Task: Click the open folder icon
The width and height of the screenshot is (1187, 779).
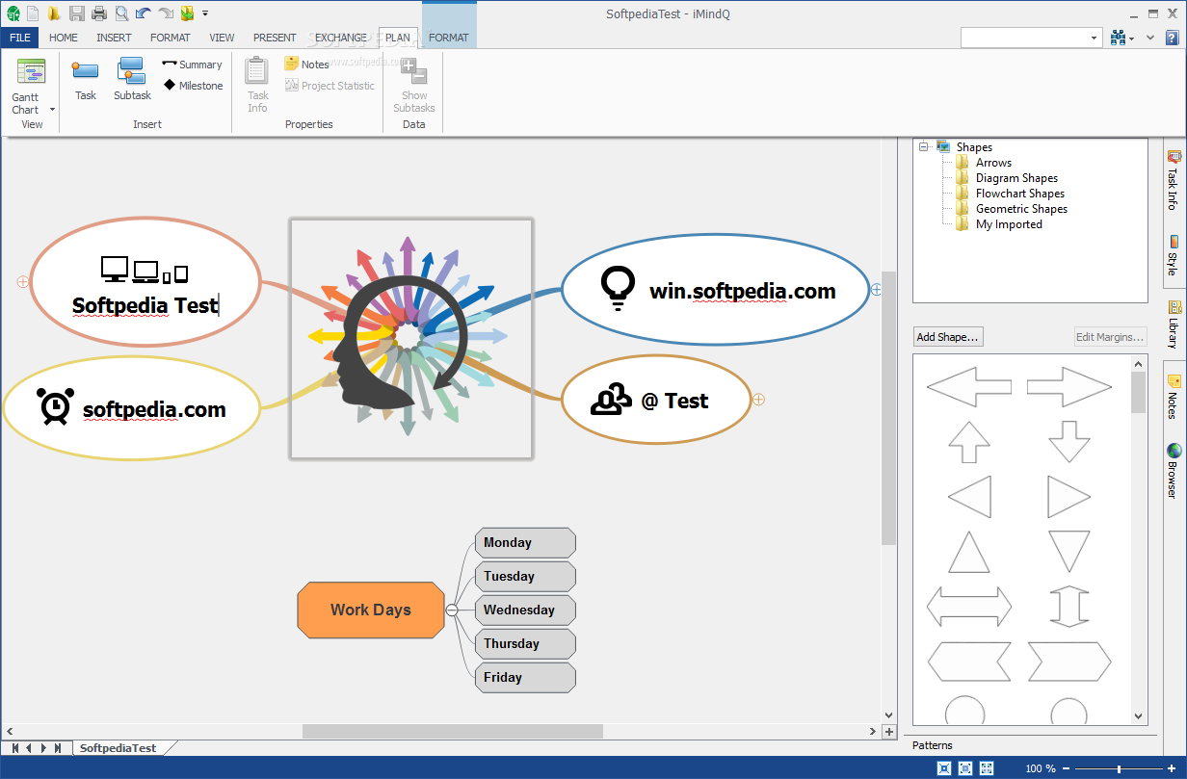Action: (54, 13)
